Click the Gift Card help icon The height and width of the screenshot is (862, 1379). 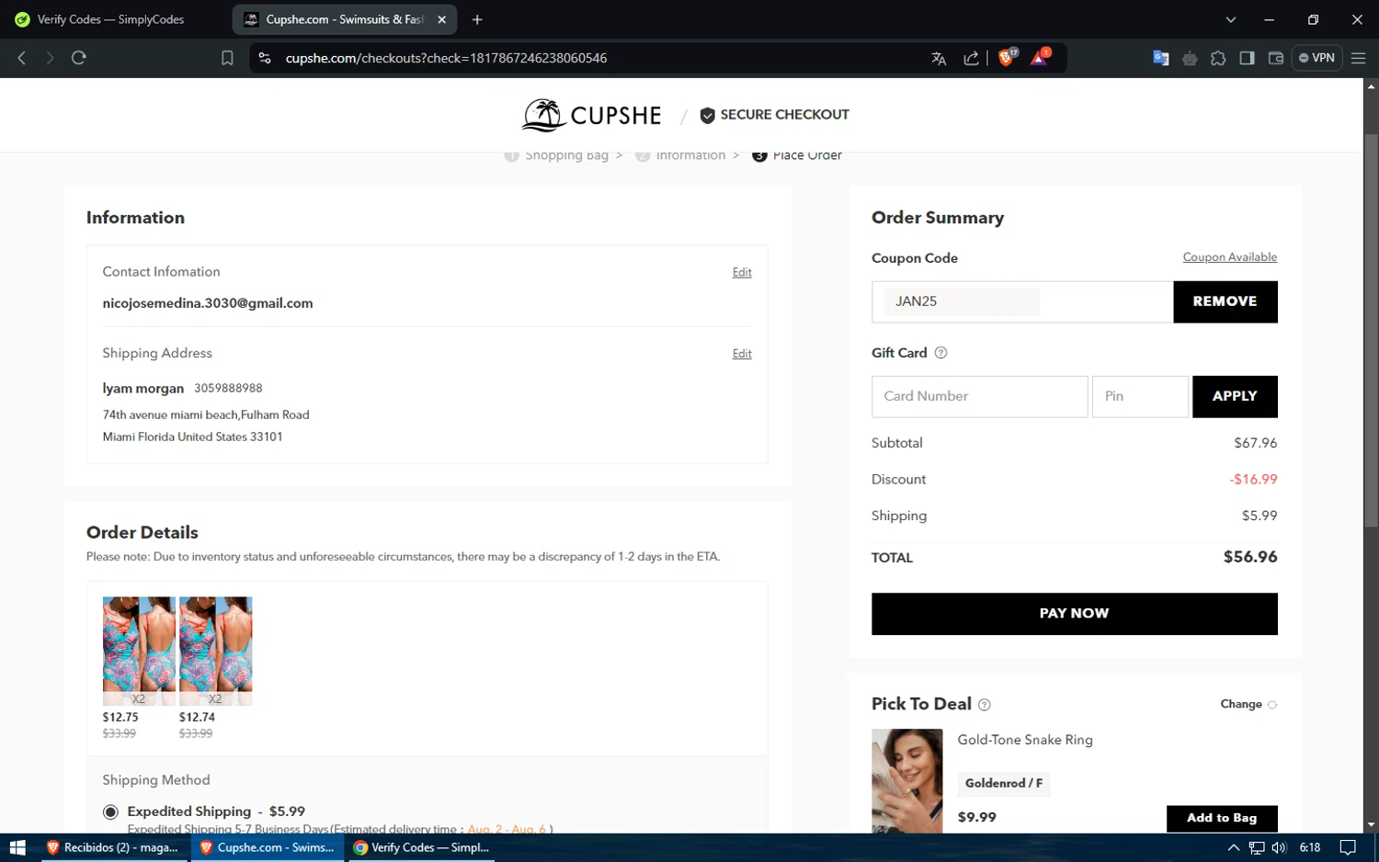[x=940, y=353]
